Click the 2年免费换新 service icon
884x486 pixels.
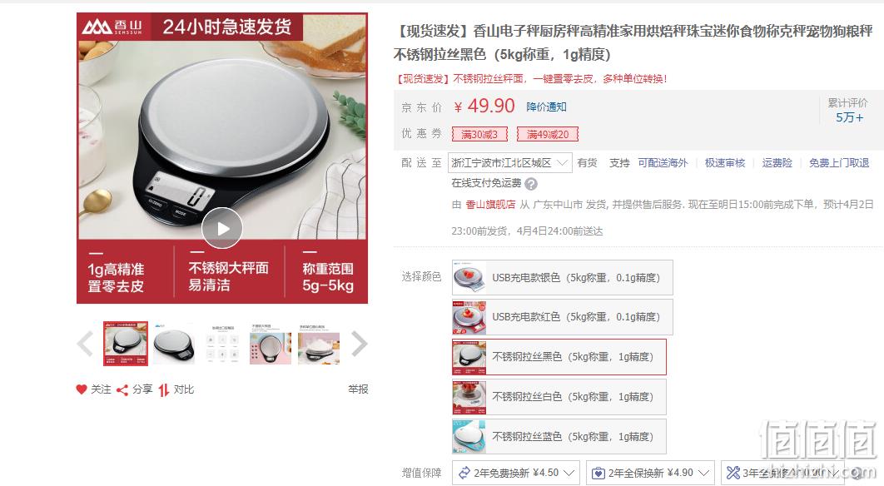click(464, 473)
